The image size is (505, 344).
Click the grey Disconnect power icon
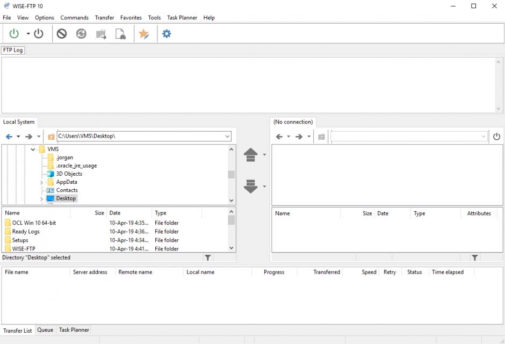(38, 33)
